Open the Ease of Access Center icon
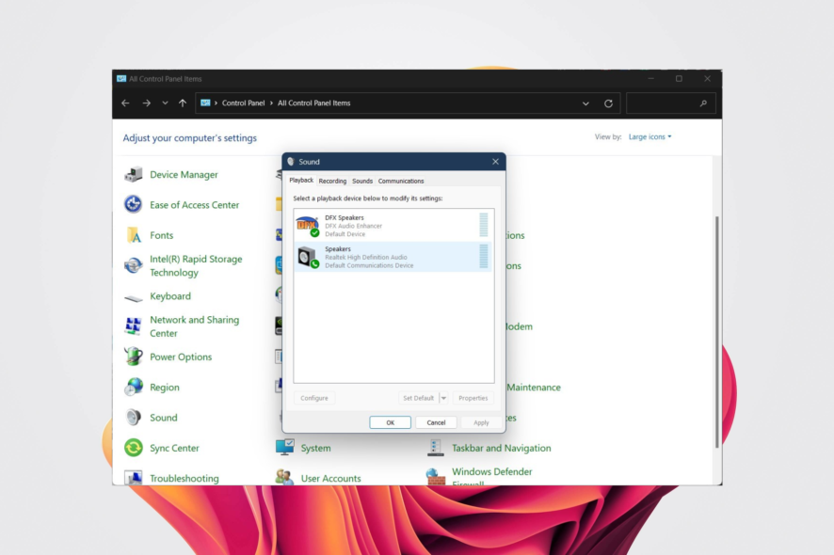 click(134, 205)
